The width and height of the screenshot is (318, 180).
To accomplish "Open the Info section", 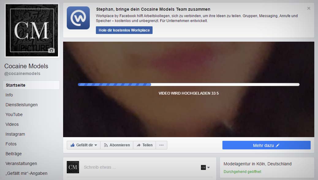I will click(9, 95).
